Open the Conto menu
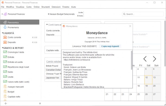 (29, 7)
